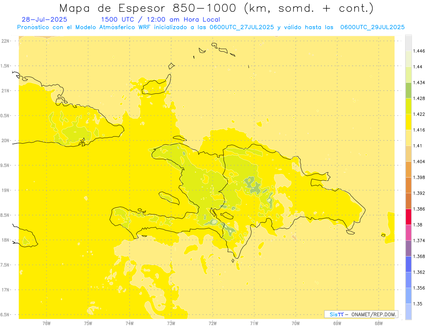Click the longitude label '73W'
This screenshot has height=328, width=425.
[171, 323]
